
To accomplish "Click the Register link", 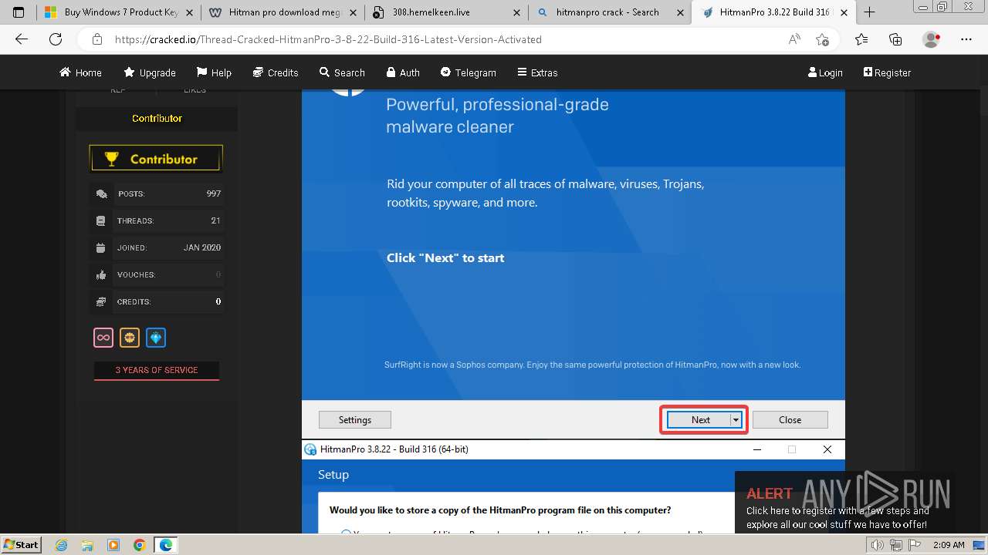I will coord(887,72).
